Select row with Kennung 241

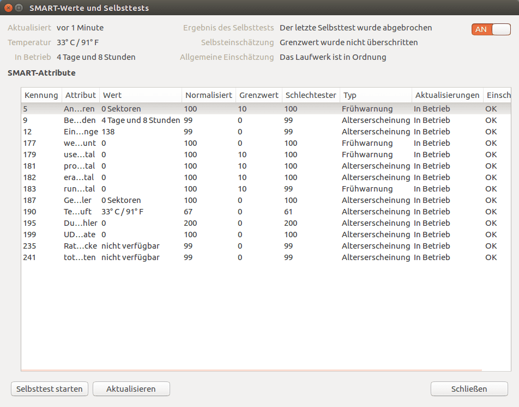[266, 257]
